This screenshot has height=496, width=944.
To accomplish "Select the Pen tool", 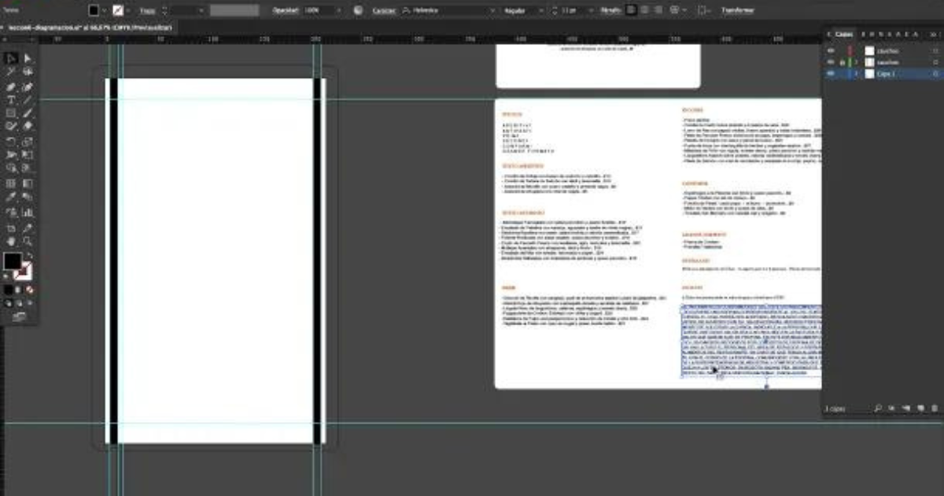I will [x=11, y=86].
